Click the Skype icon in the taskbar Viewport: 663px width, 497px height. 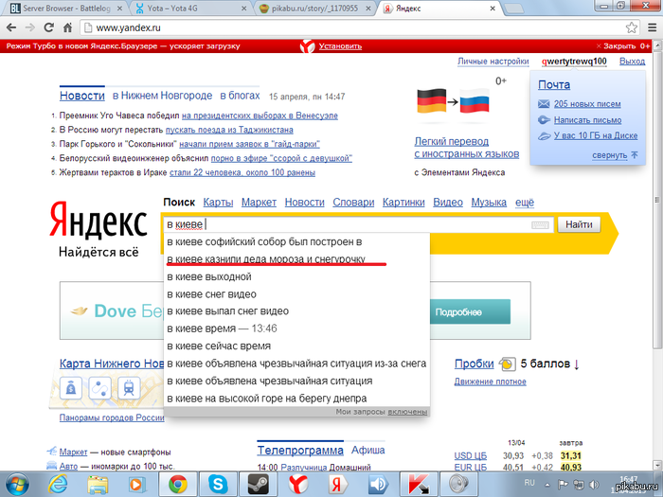[x=220, y=484]
